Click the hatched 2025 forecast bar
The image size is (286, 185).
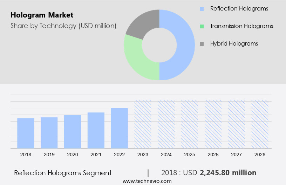click(x=190, y=124)
